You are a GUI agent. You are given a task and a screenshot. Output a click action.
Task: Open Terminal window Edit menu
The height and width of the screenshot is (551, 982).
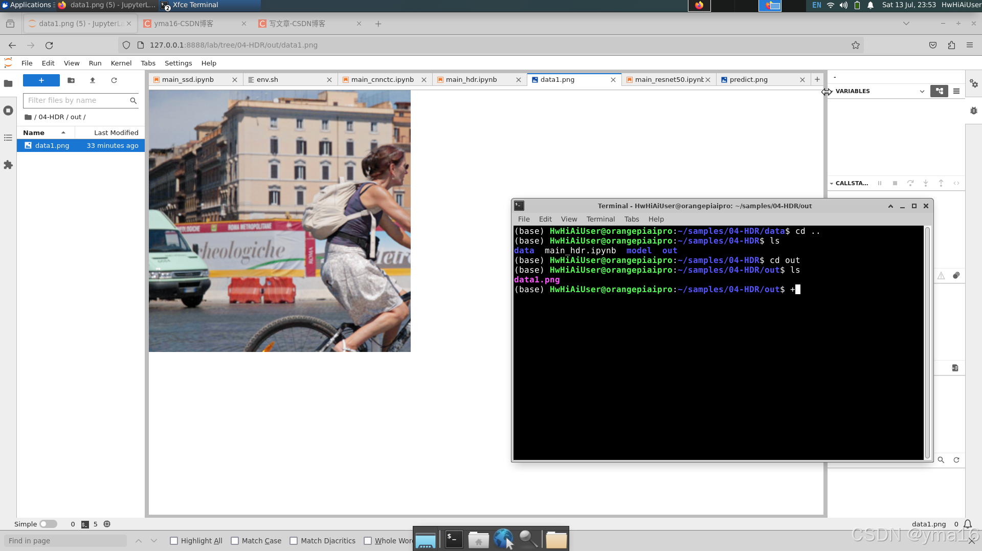tap(545, 219)
